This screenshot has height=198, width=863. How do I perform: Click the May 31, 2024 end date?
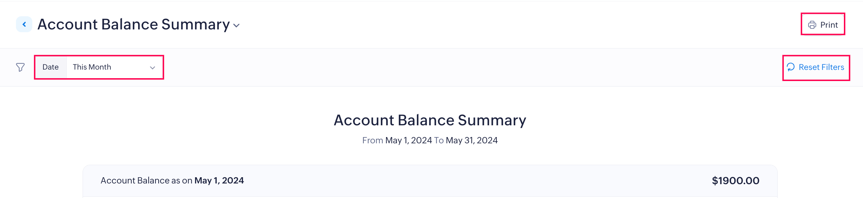pyautogui.click(x=471, y=140)
